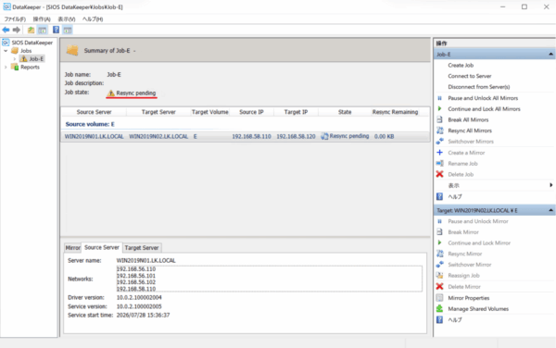The height and width of the screenshot is (348, 556).
Task: Click the red Delete Mirror icon
Action: click(439, 286)
